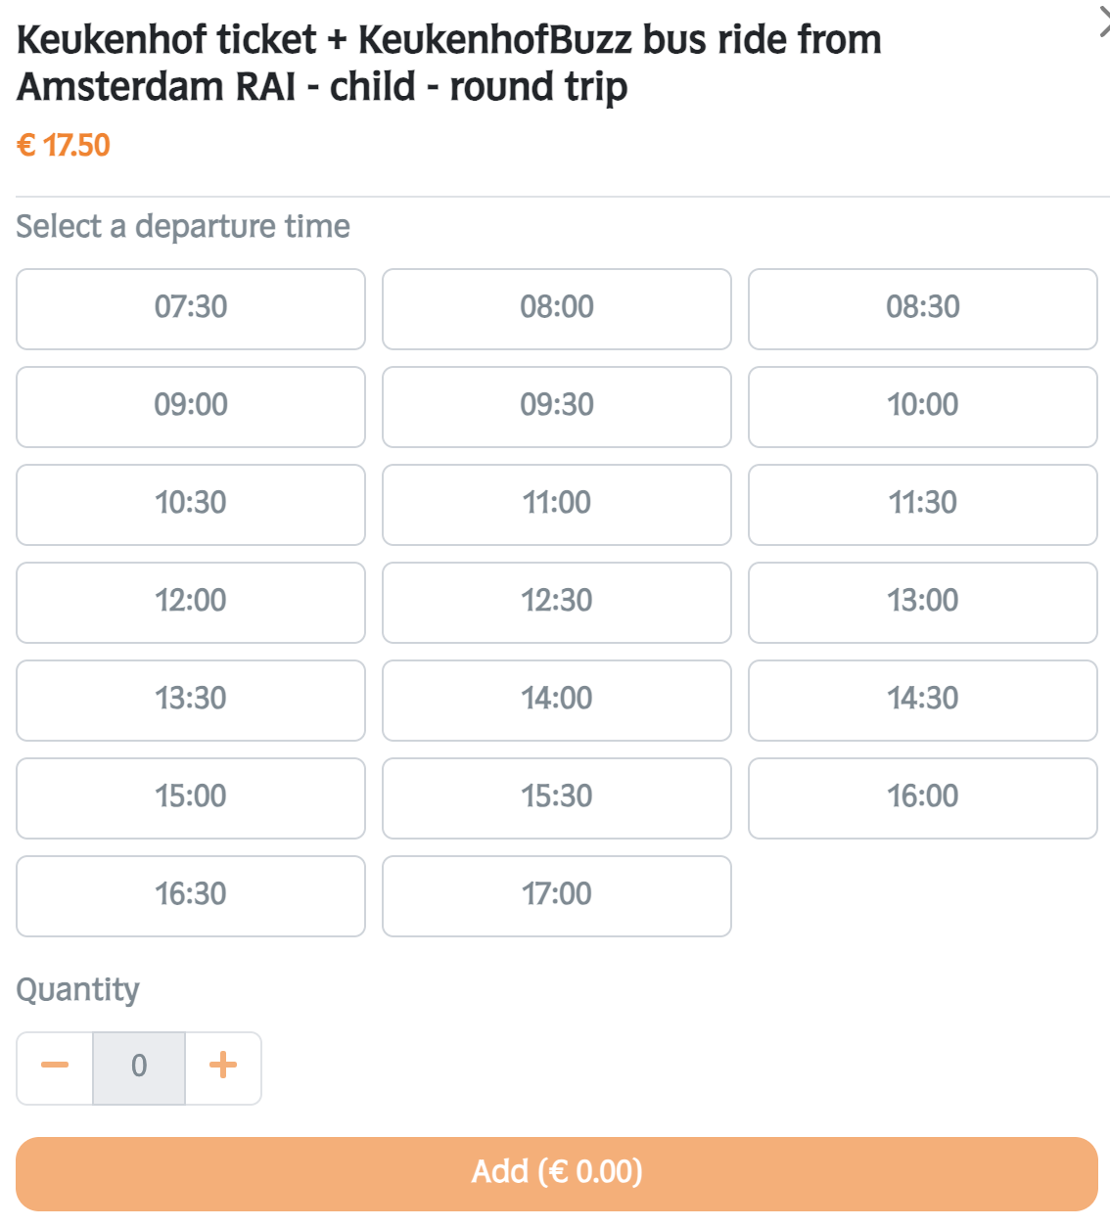1110x1227 pixels.
Task: Select the 15:30 departure option
Action: tap(556, 797)
